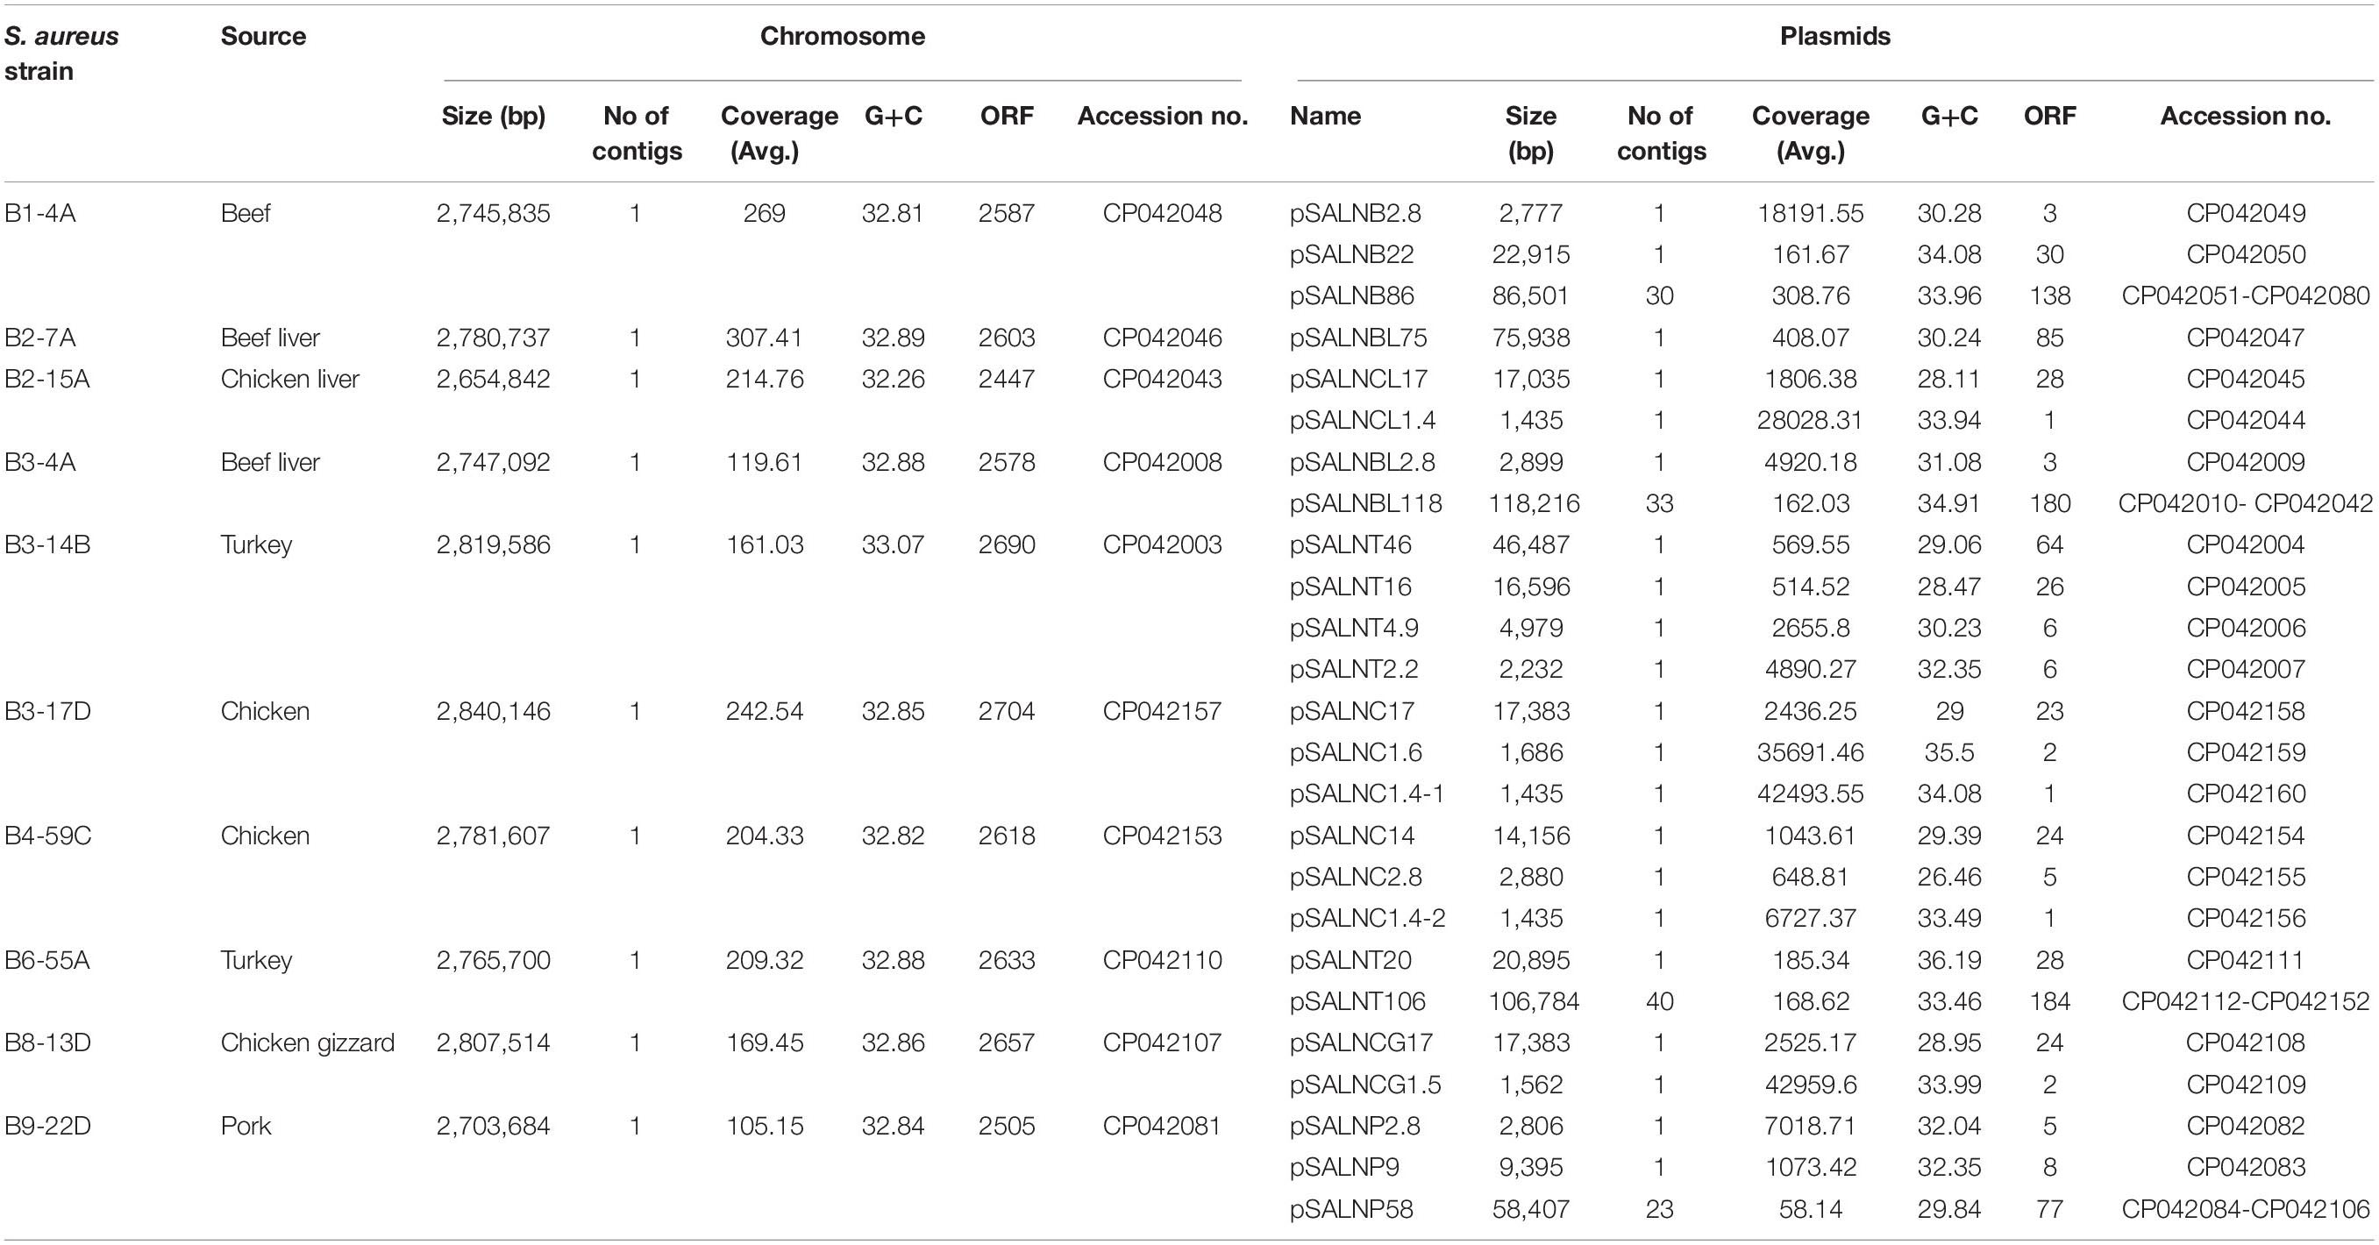
Task: Click strain B2-15A
Action: point(47,380)
